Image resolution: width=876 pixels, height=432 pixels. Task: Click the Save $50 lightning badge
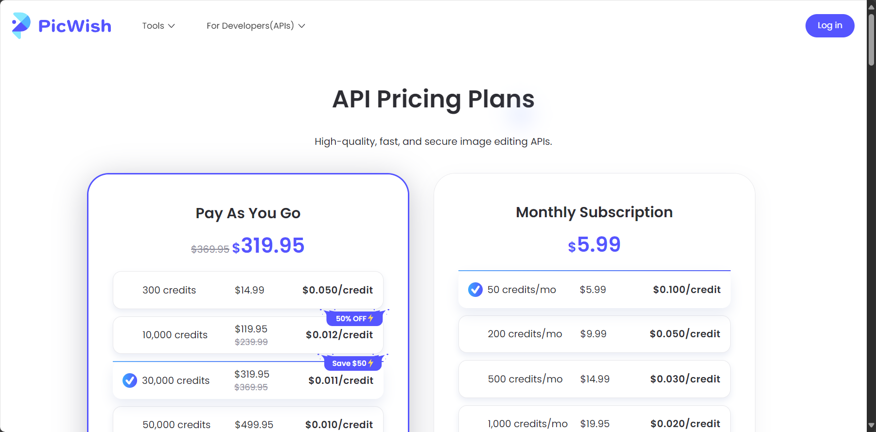click(x=353, y=363)
